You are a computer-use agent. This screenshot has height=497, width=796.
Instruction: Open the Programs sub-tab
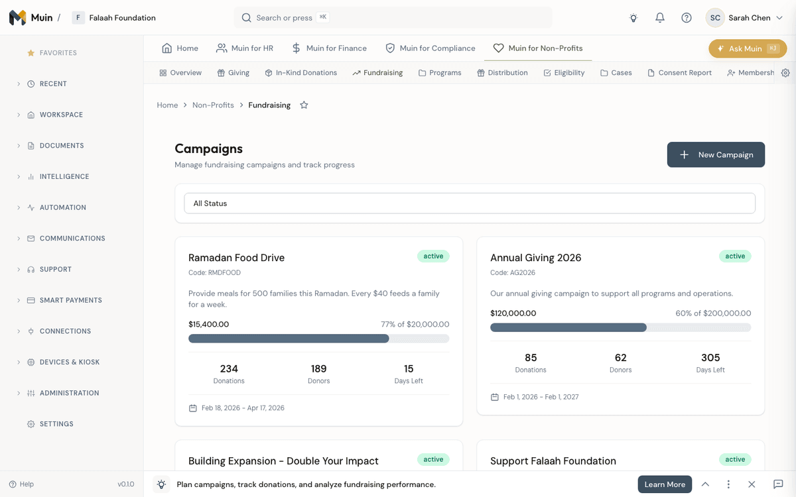(440, 73)
